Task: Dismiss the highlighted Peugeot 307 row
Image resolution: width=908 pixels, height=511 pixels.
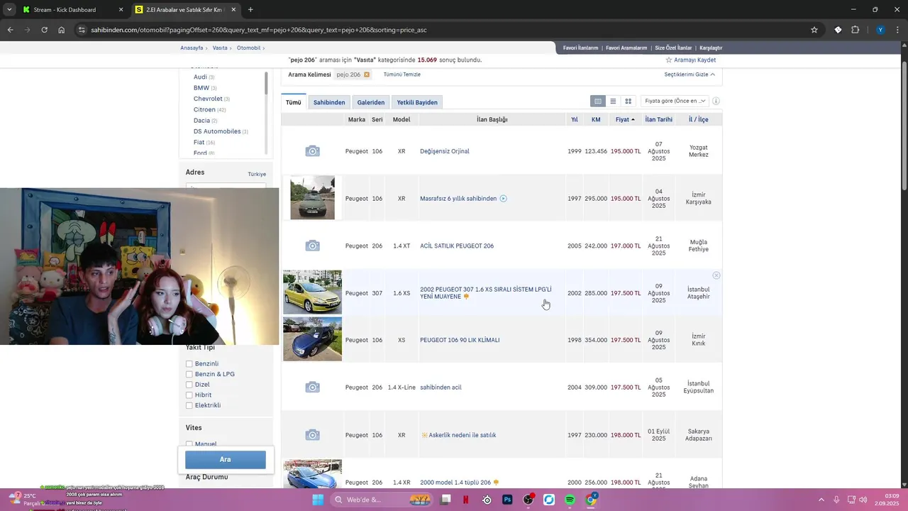Action: 716,275
